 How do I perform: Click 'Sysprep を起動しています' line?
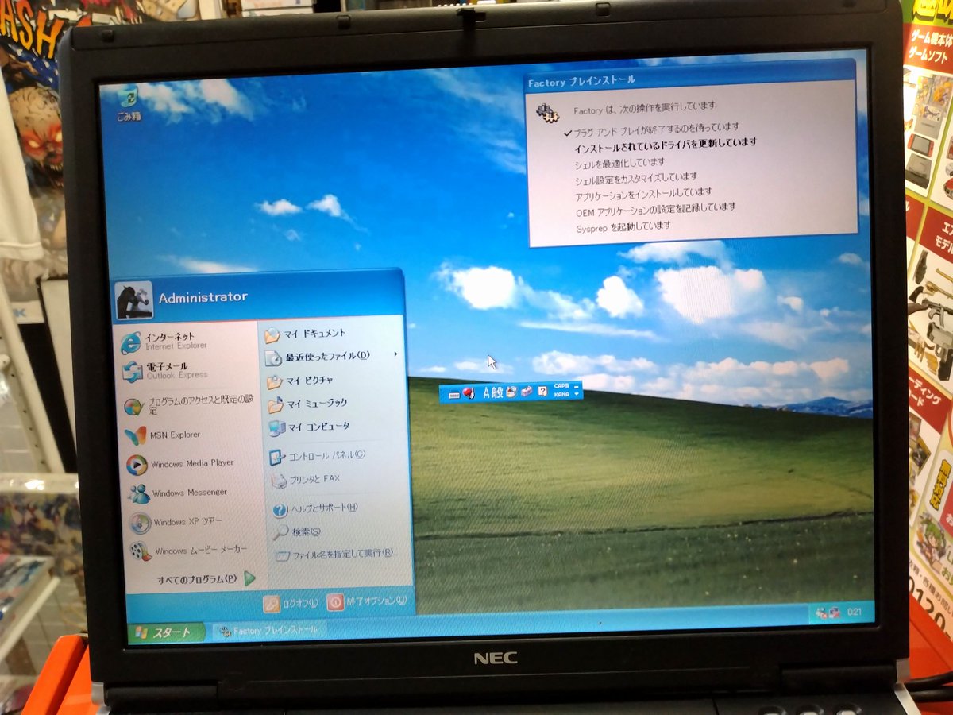[x=623, y=226]
